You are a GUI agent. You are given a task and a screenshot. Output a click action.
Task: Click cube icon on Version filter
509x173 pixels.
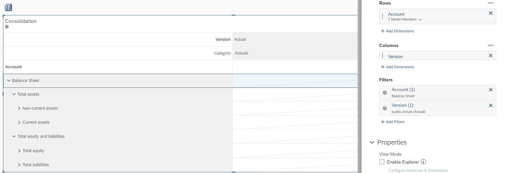385,108
